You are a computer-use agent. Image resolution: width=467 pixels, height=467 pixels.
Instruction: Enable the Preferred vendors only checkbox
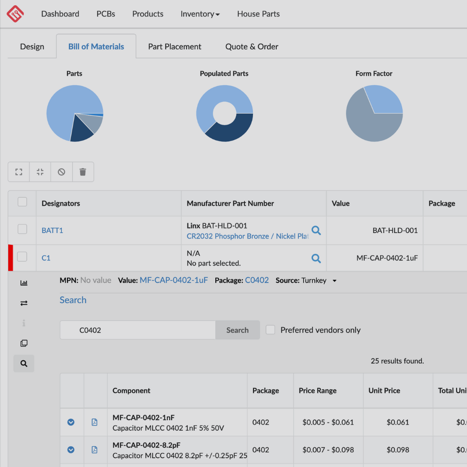point(270,330)
